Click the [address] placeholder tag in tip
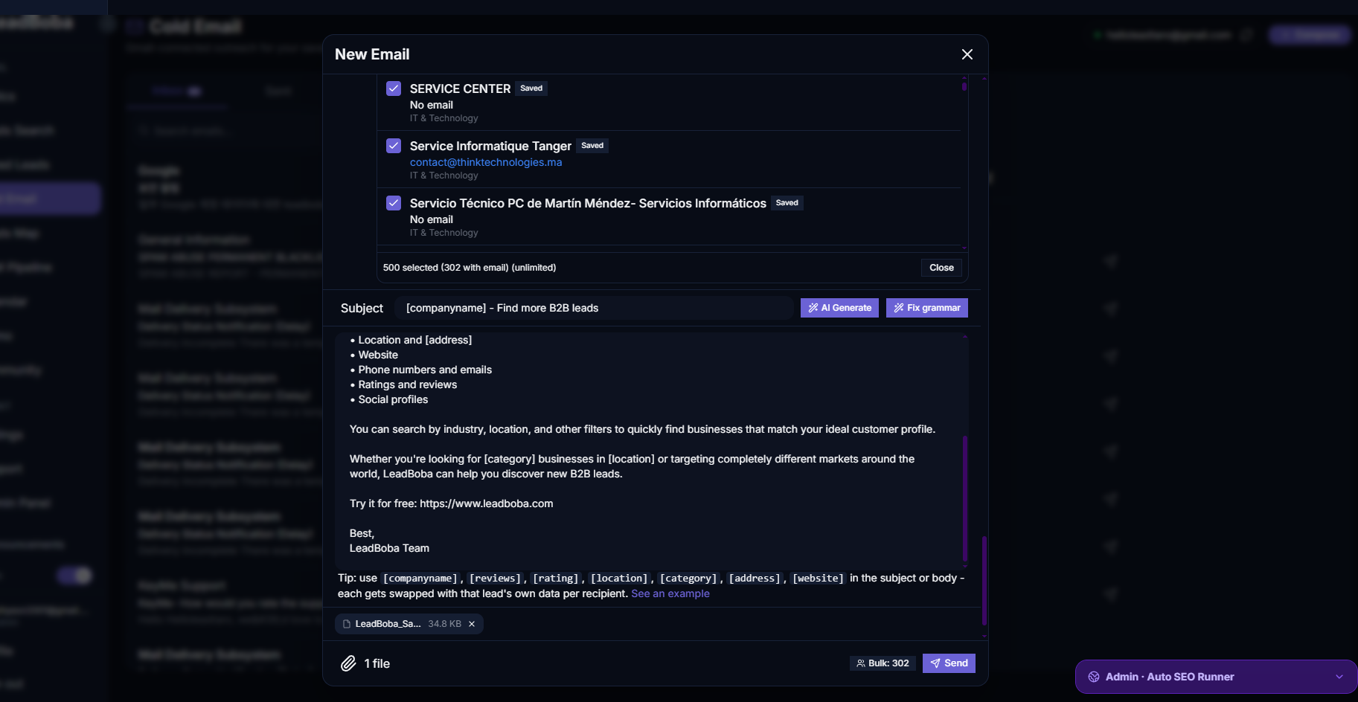This screenshot has width=1358, height=702. pos(755,579)
